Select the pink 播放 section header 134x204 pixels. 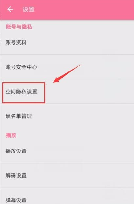point(11,135)
